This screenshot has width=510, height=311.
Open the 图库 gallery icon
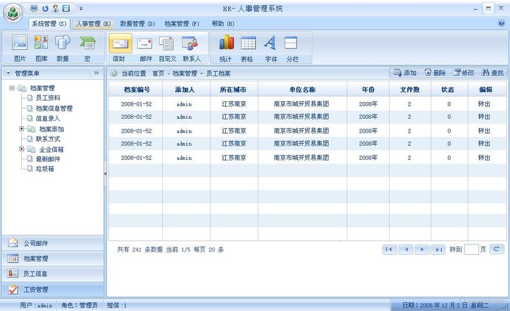point(41,48)
